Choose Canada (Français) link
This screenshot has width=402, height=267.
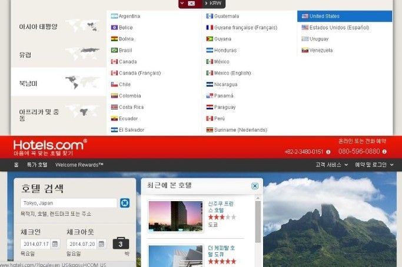(x=140, y=73)
